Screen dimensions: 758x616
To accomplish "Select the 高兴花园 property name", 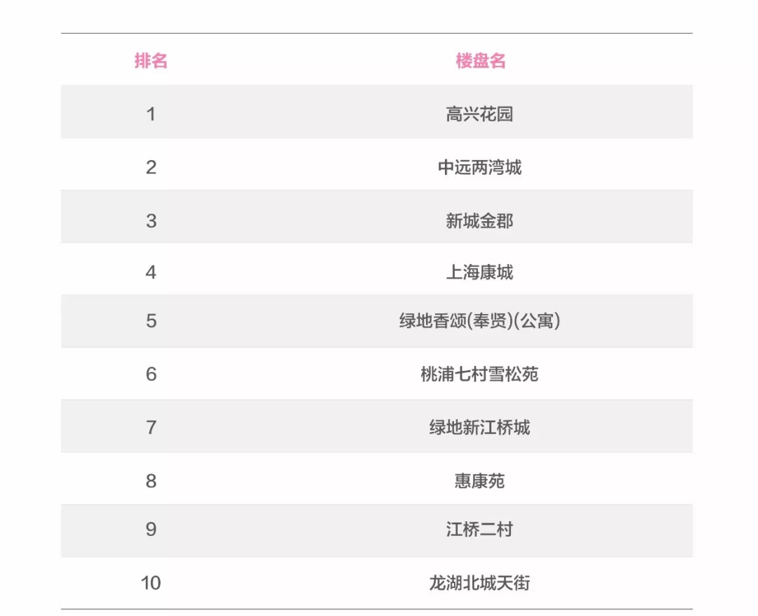I will click(x=480, y=114).
